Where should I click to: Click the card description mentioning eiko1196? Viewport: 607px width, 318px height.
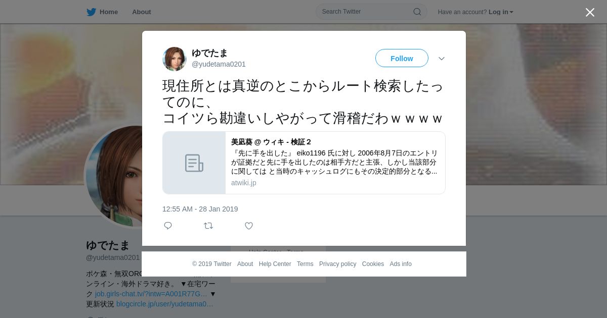[334, 162]
